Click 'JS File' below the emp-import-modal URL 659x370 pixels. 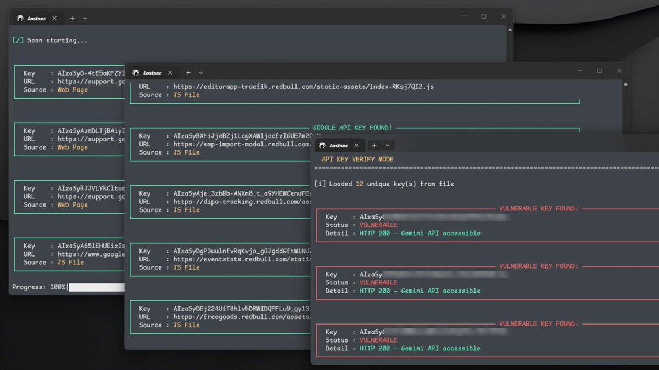point(187,152)
